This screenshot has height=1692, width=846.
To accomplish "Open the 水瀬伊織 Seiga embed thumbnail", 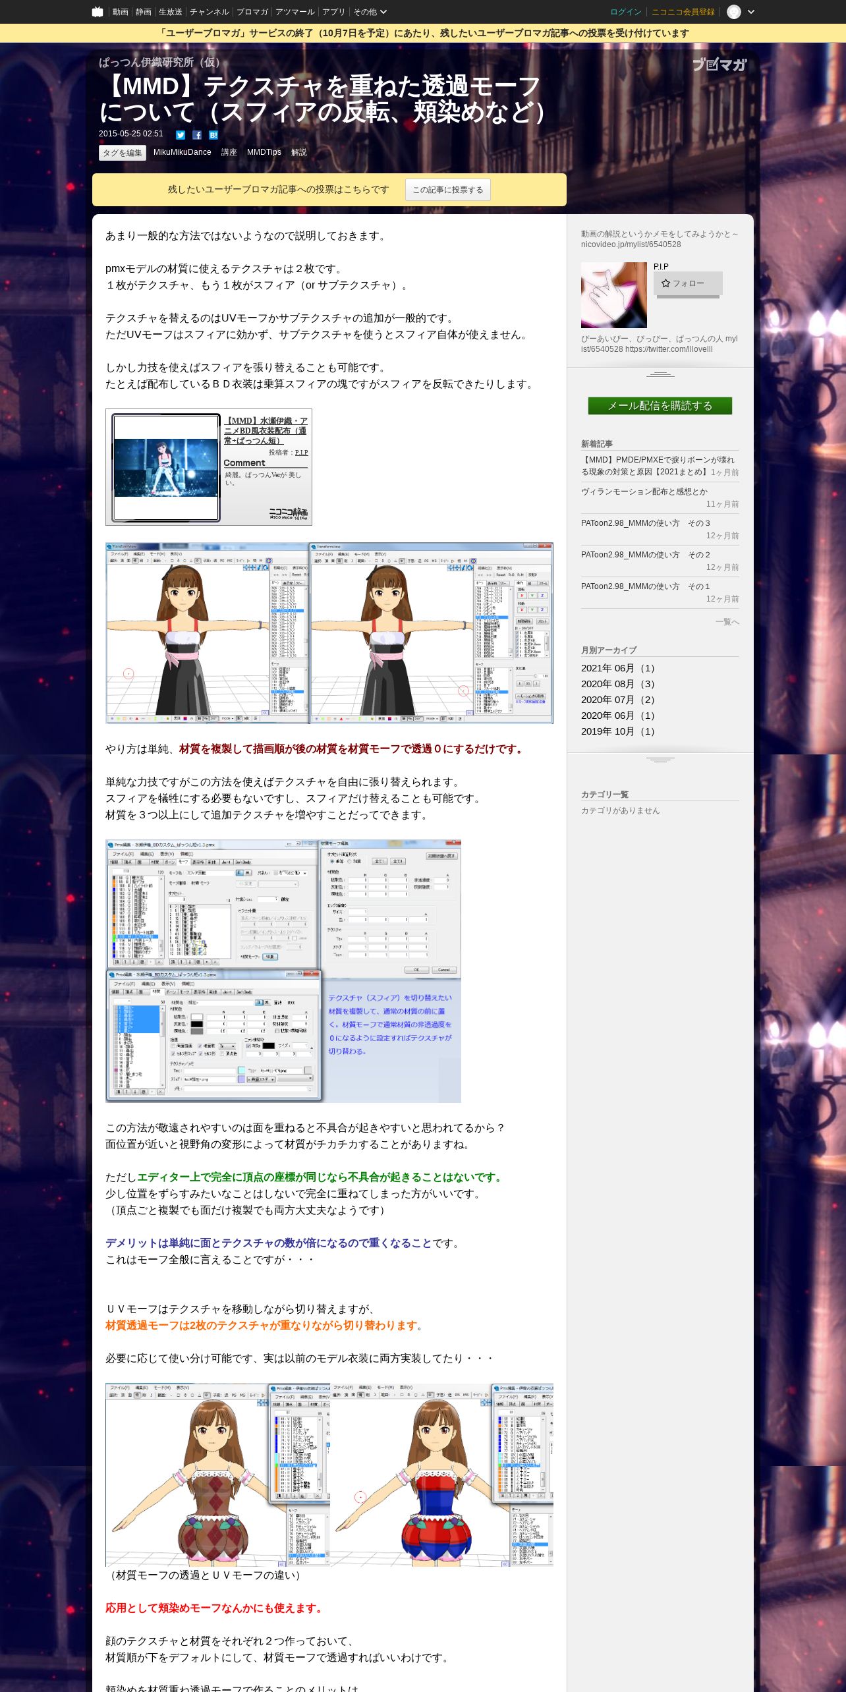I will pos(166,467).
